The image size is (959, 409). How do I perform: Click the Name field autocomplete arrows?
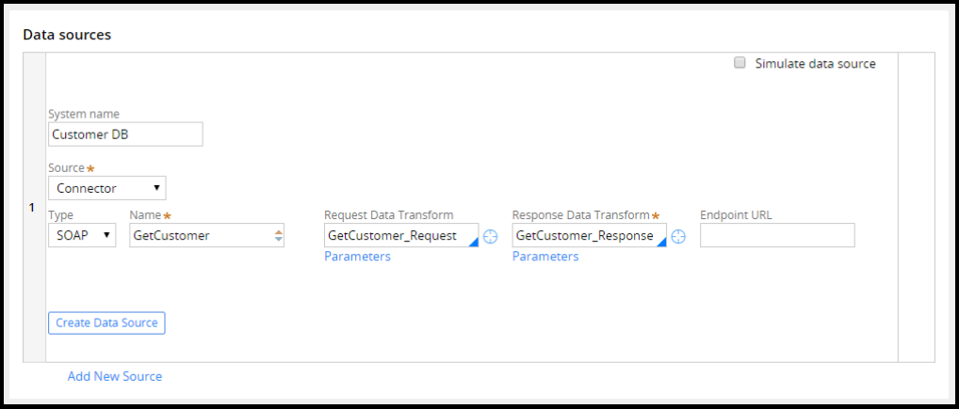278,236
